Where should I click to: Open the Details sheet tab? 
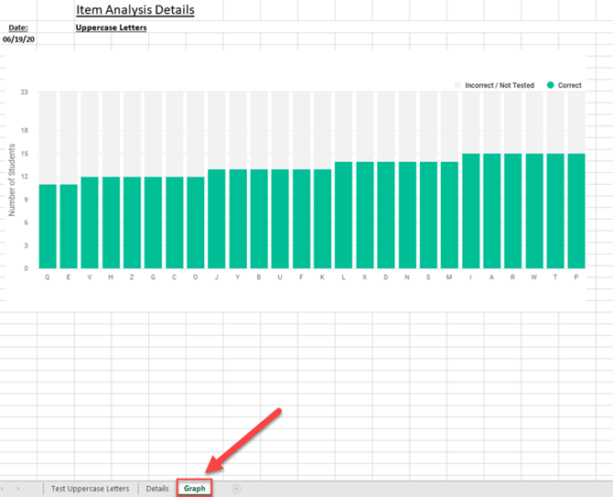(x=157, y=489)
